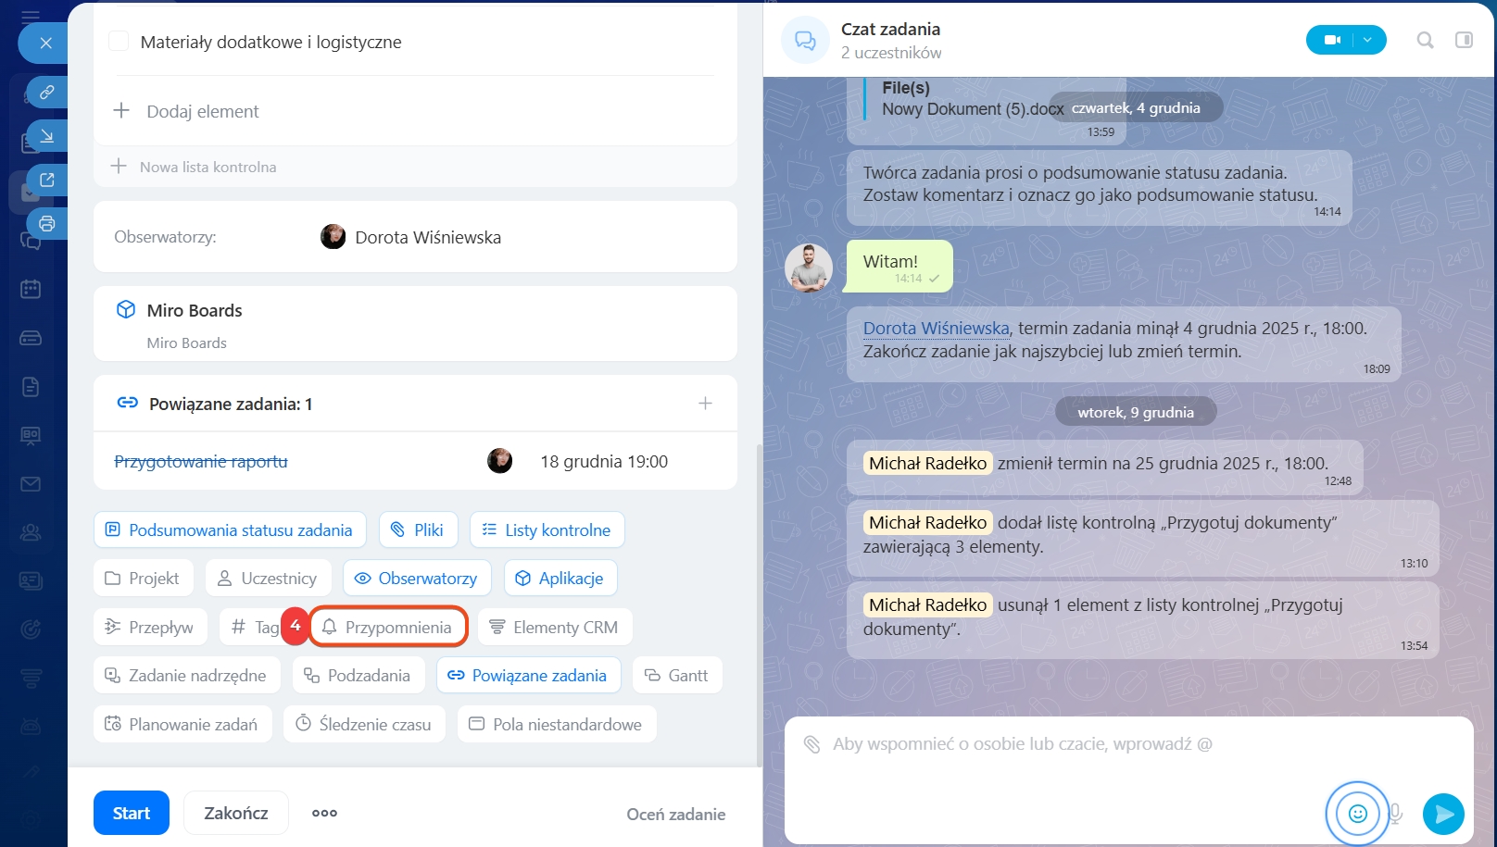The image size is (1497, 847).
Task: Open the 'Przygotowanie raportu' related task
Action: (x=201, y=461)
